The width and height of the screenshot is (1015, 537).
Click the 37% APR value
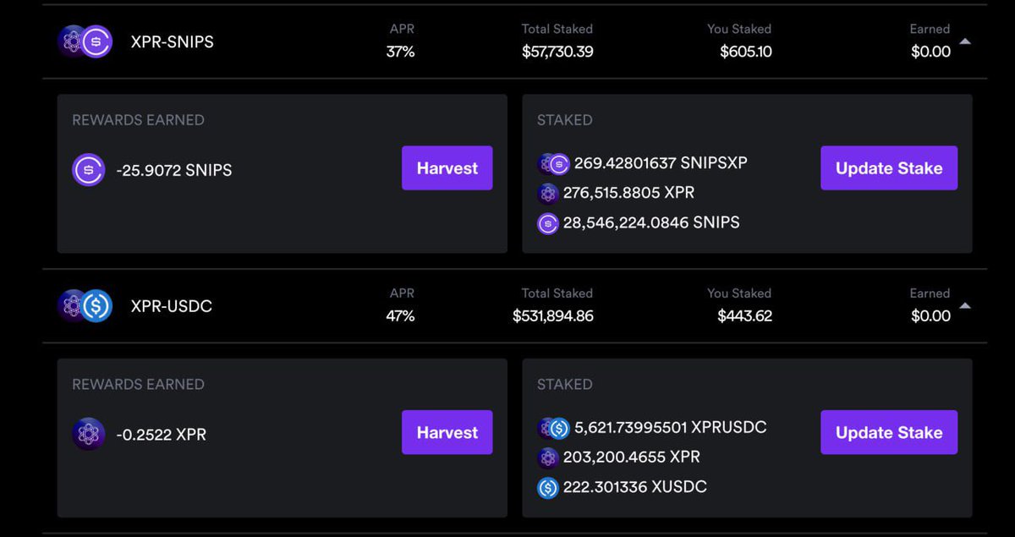coord(401,52)
